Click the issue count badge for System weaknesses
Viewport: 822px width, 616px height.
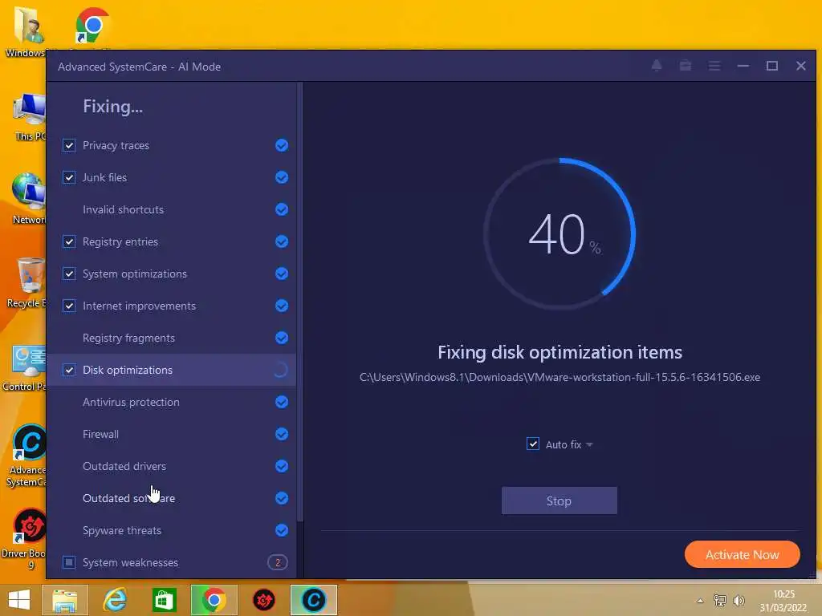(277, 562)
